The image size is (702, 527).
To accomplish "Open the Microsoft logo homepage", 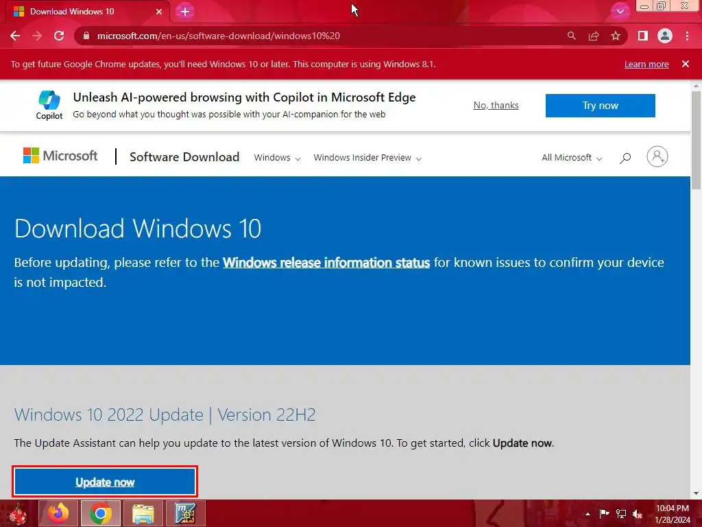I will (60, 156).
